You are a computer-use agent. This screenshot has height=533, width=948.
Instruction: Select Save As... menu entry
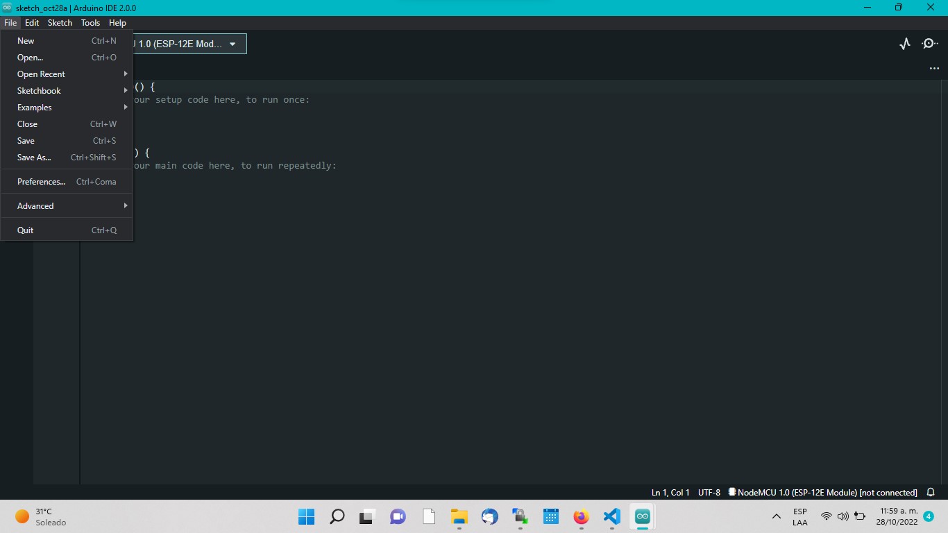67,158
